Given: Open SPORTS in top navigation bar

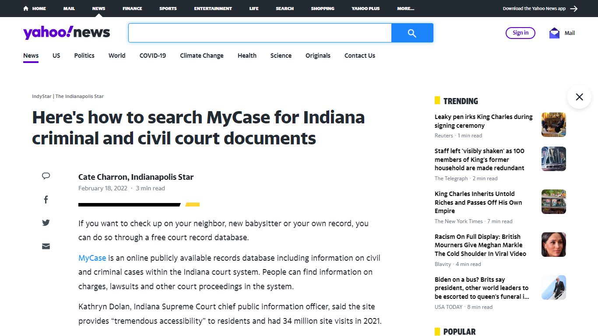Looking at the screenshot, I should tap(168, 8).
